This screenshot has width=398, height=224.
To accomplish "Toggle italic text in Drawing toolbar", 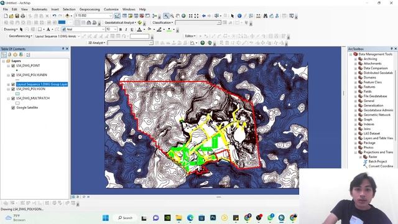I will coord(126,29).
